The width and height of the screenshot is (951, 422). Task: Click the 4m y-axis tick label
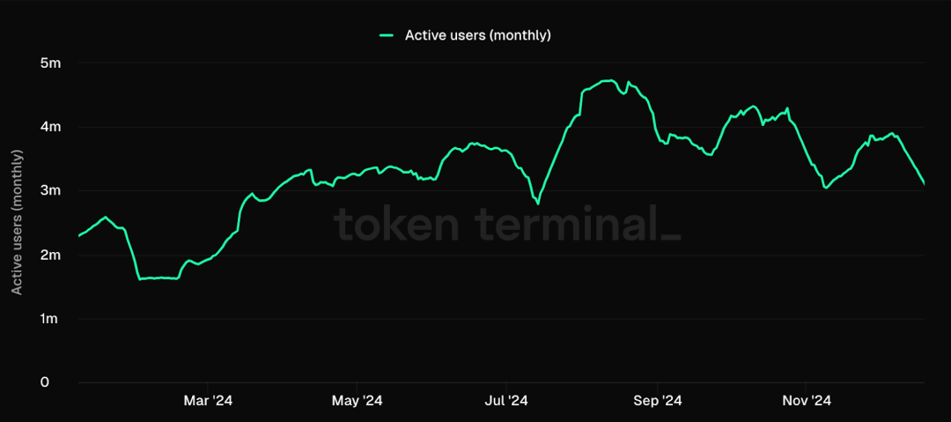[x=49, y=127]
